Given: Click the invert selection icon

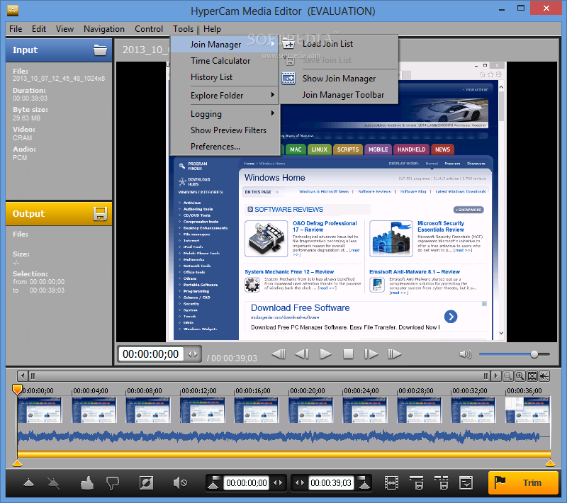Looking at the screenshot, I should click(146, 482).
